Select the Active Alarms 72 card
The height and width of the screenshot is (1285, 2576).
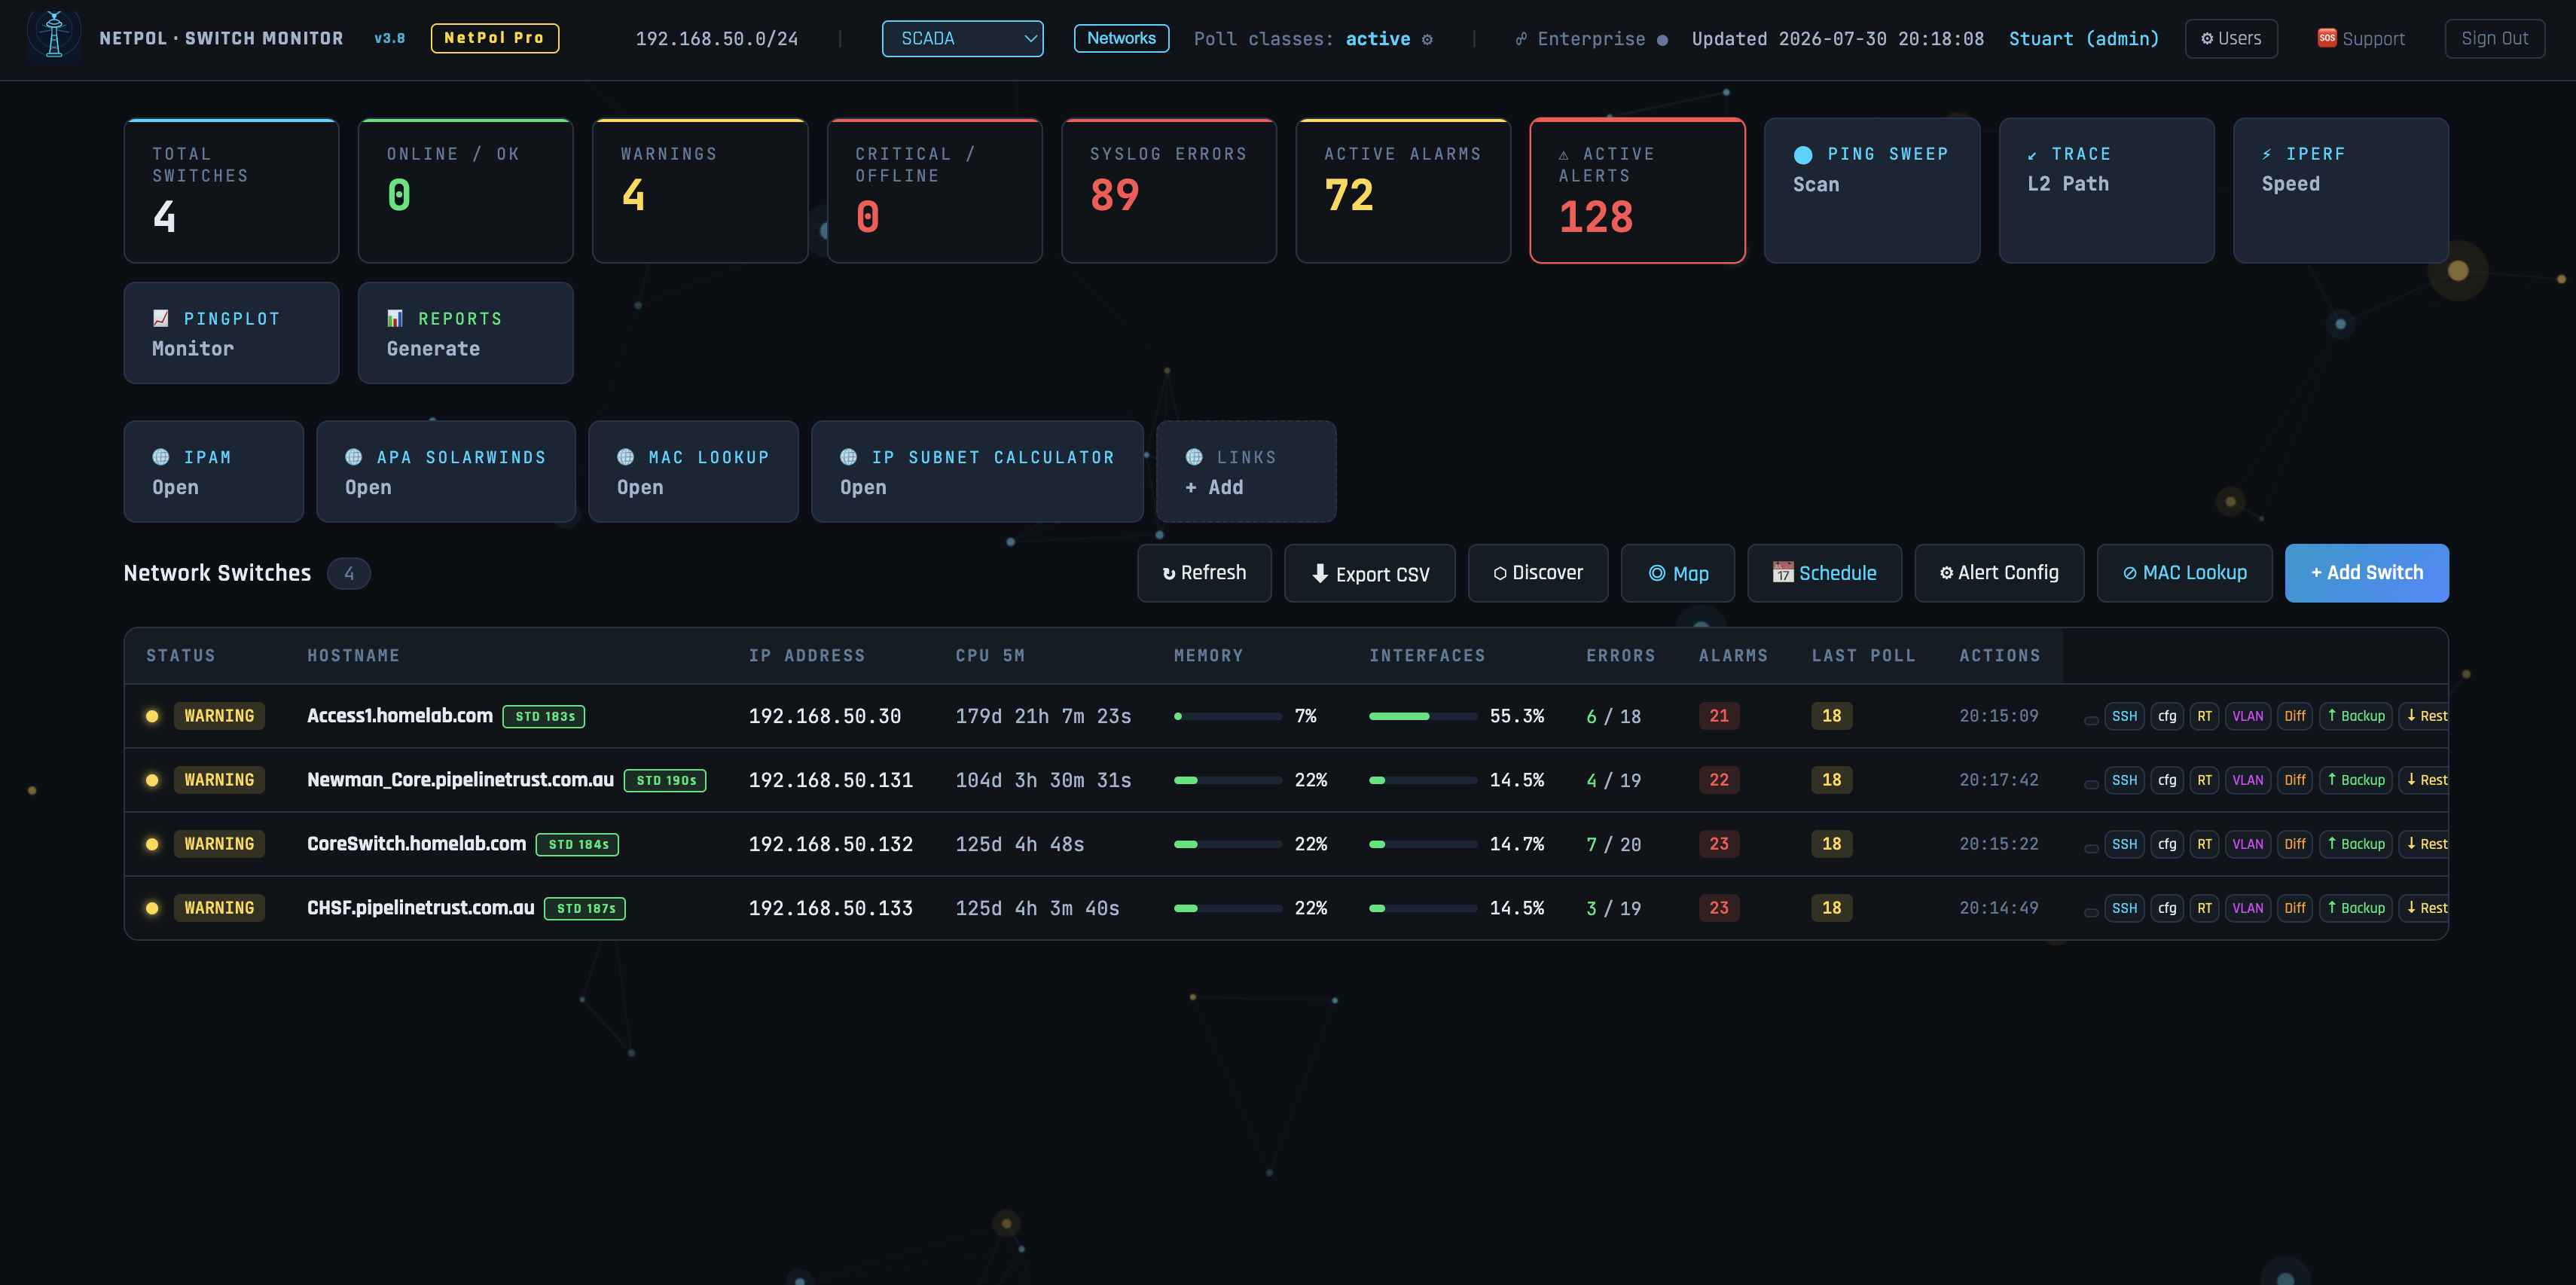coord(1403,190)
